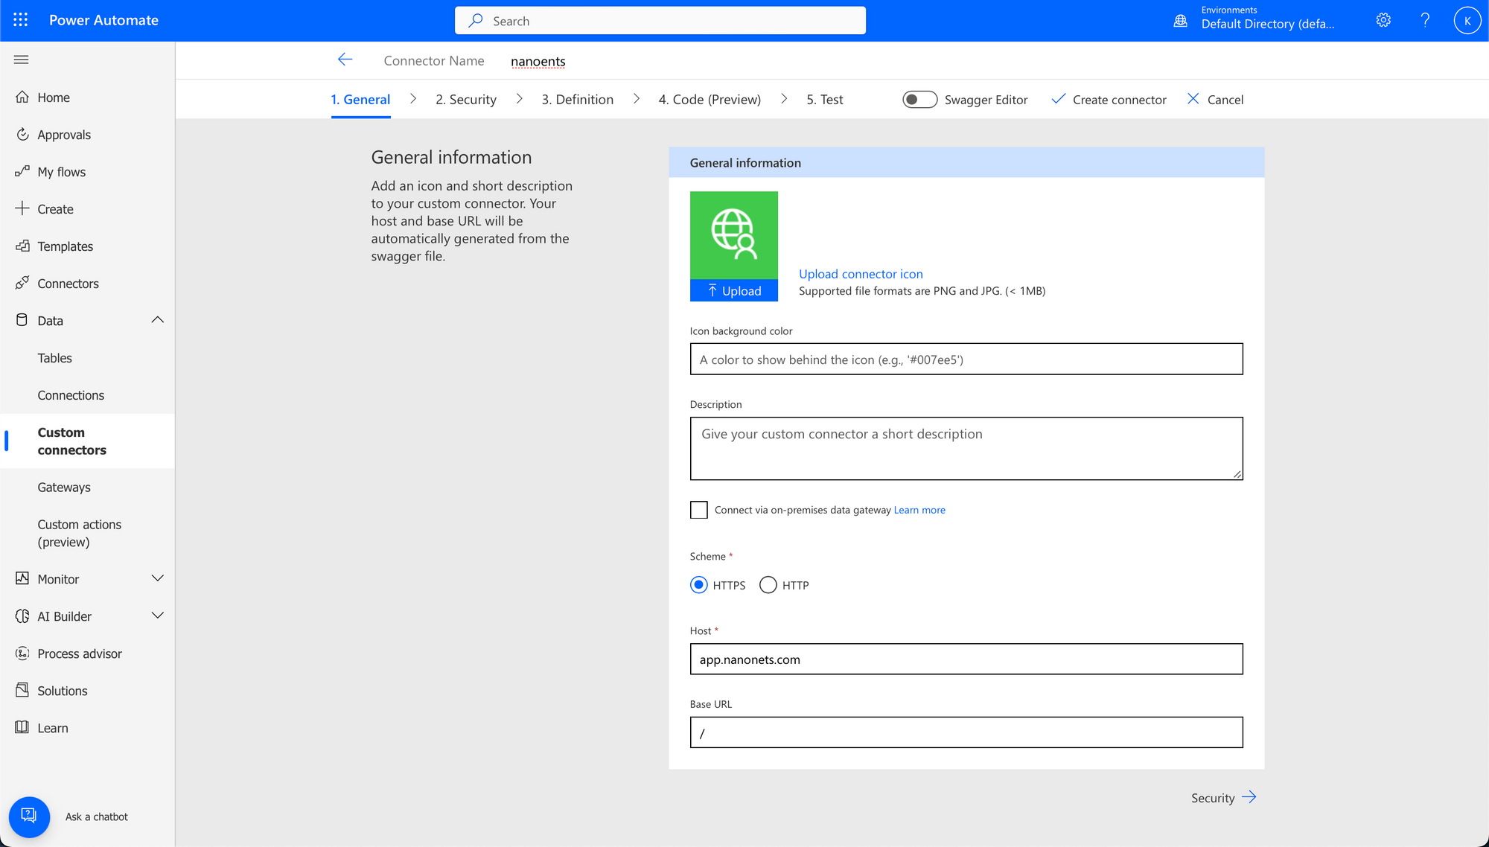Click the back arrow next to Connector Name
1489x847 pixels.
pyautogui.click(x=345, y=60)
